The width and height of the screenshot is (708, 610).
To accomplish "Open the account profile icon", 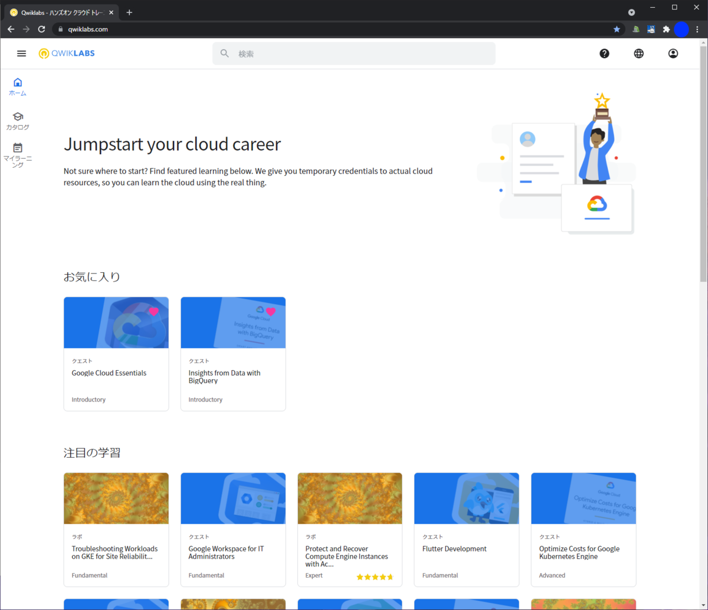I will coord(673,53).
